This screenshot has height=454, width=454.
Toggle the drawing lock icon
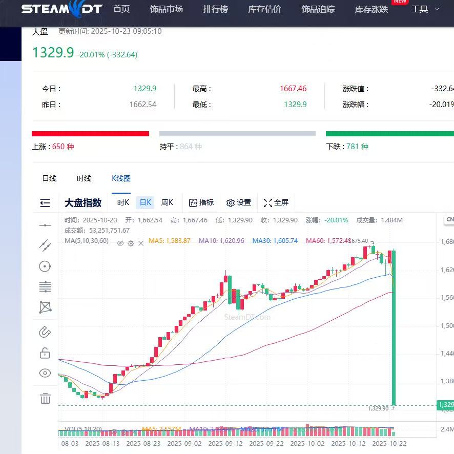pyautogui.click(x=45, y=353)
